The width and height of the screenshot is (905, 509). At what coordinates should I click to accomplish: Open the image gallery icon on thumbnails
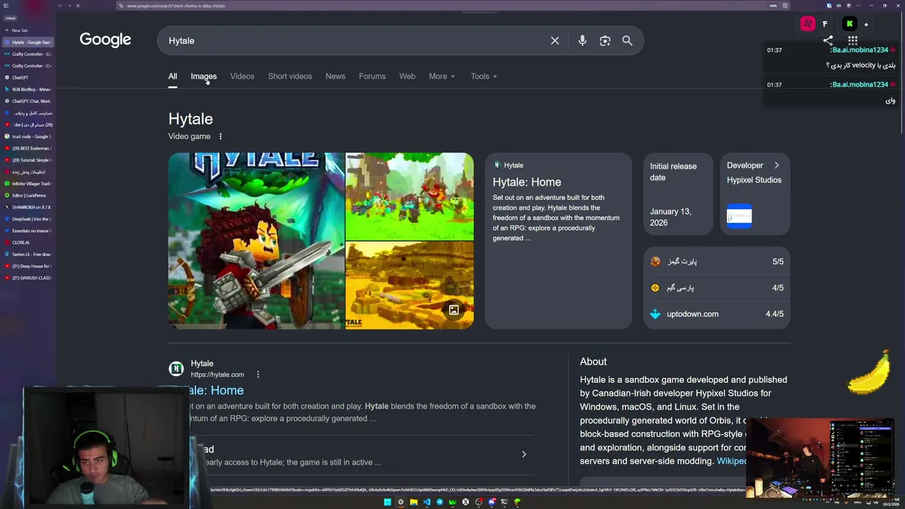(x=454, y=310)
